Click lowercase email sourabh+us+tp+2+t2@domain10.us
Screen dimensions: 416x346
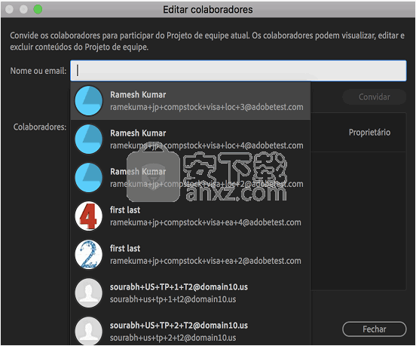click(173, 338)
